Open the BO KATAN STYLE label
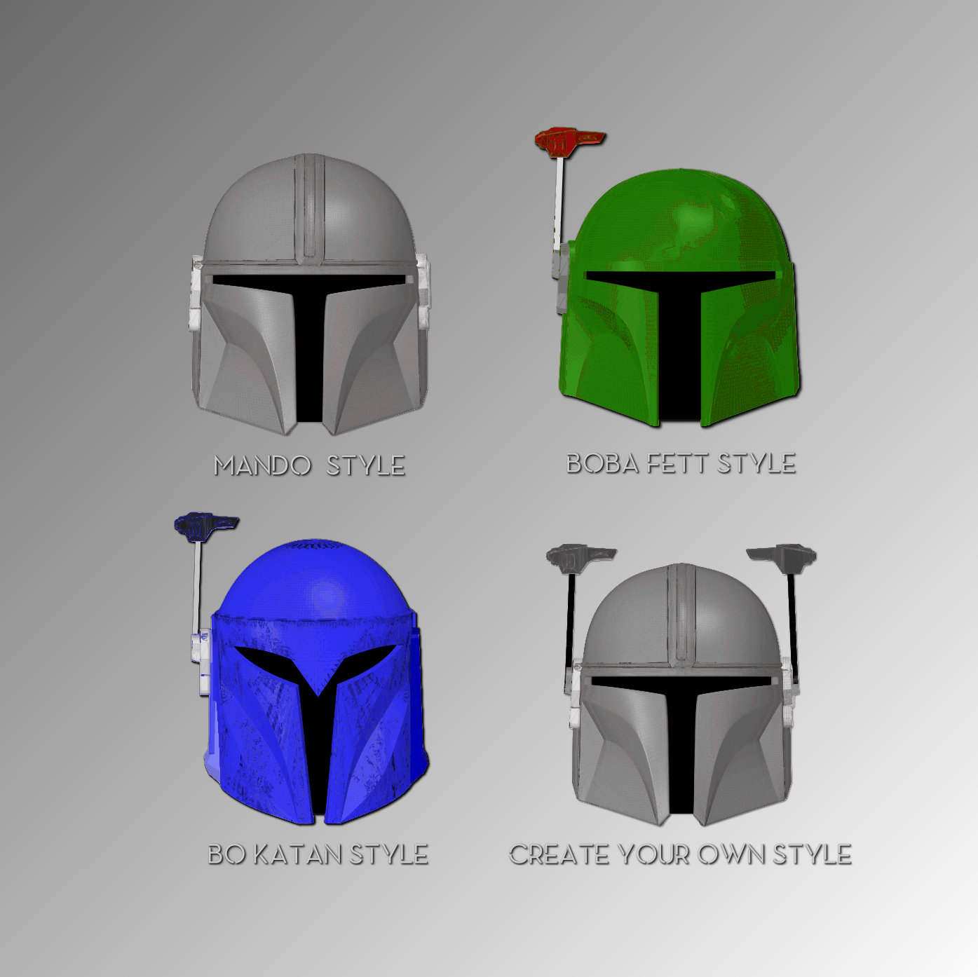The height and width of the screenshot is (977, 978). pos(318,854)
